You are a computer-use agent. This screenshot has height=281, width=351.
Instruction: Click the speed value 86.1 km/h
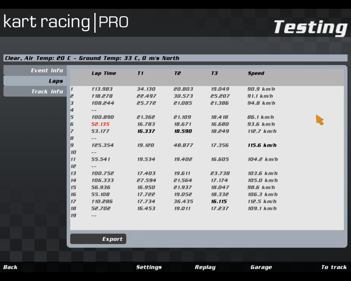pyautogui.click(x=261, y=117)
